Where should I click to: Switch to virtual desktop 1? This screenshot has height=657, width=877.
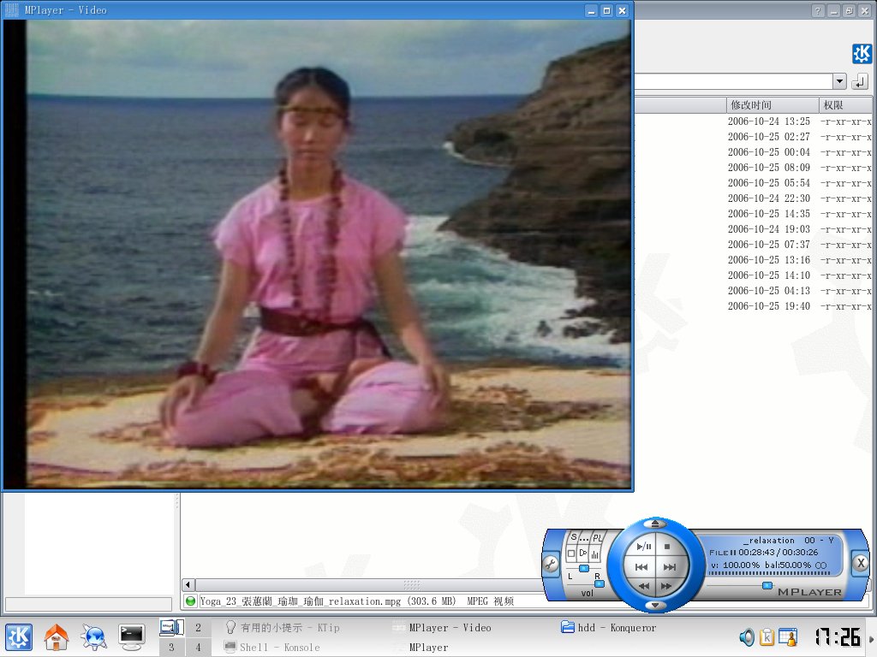click(x=171, y=627)
